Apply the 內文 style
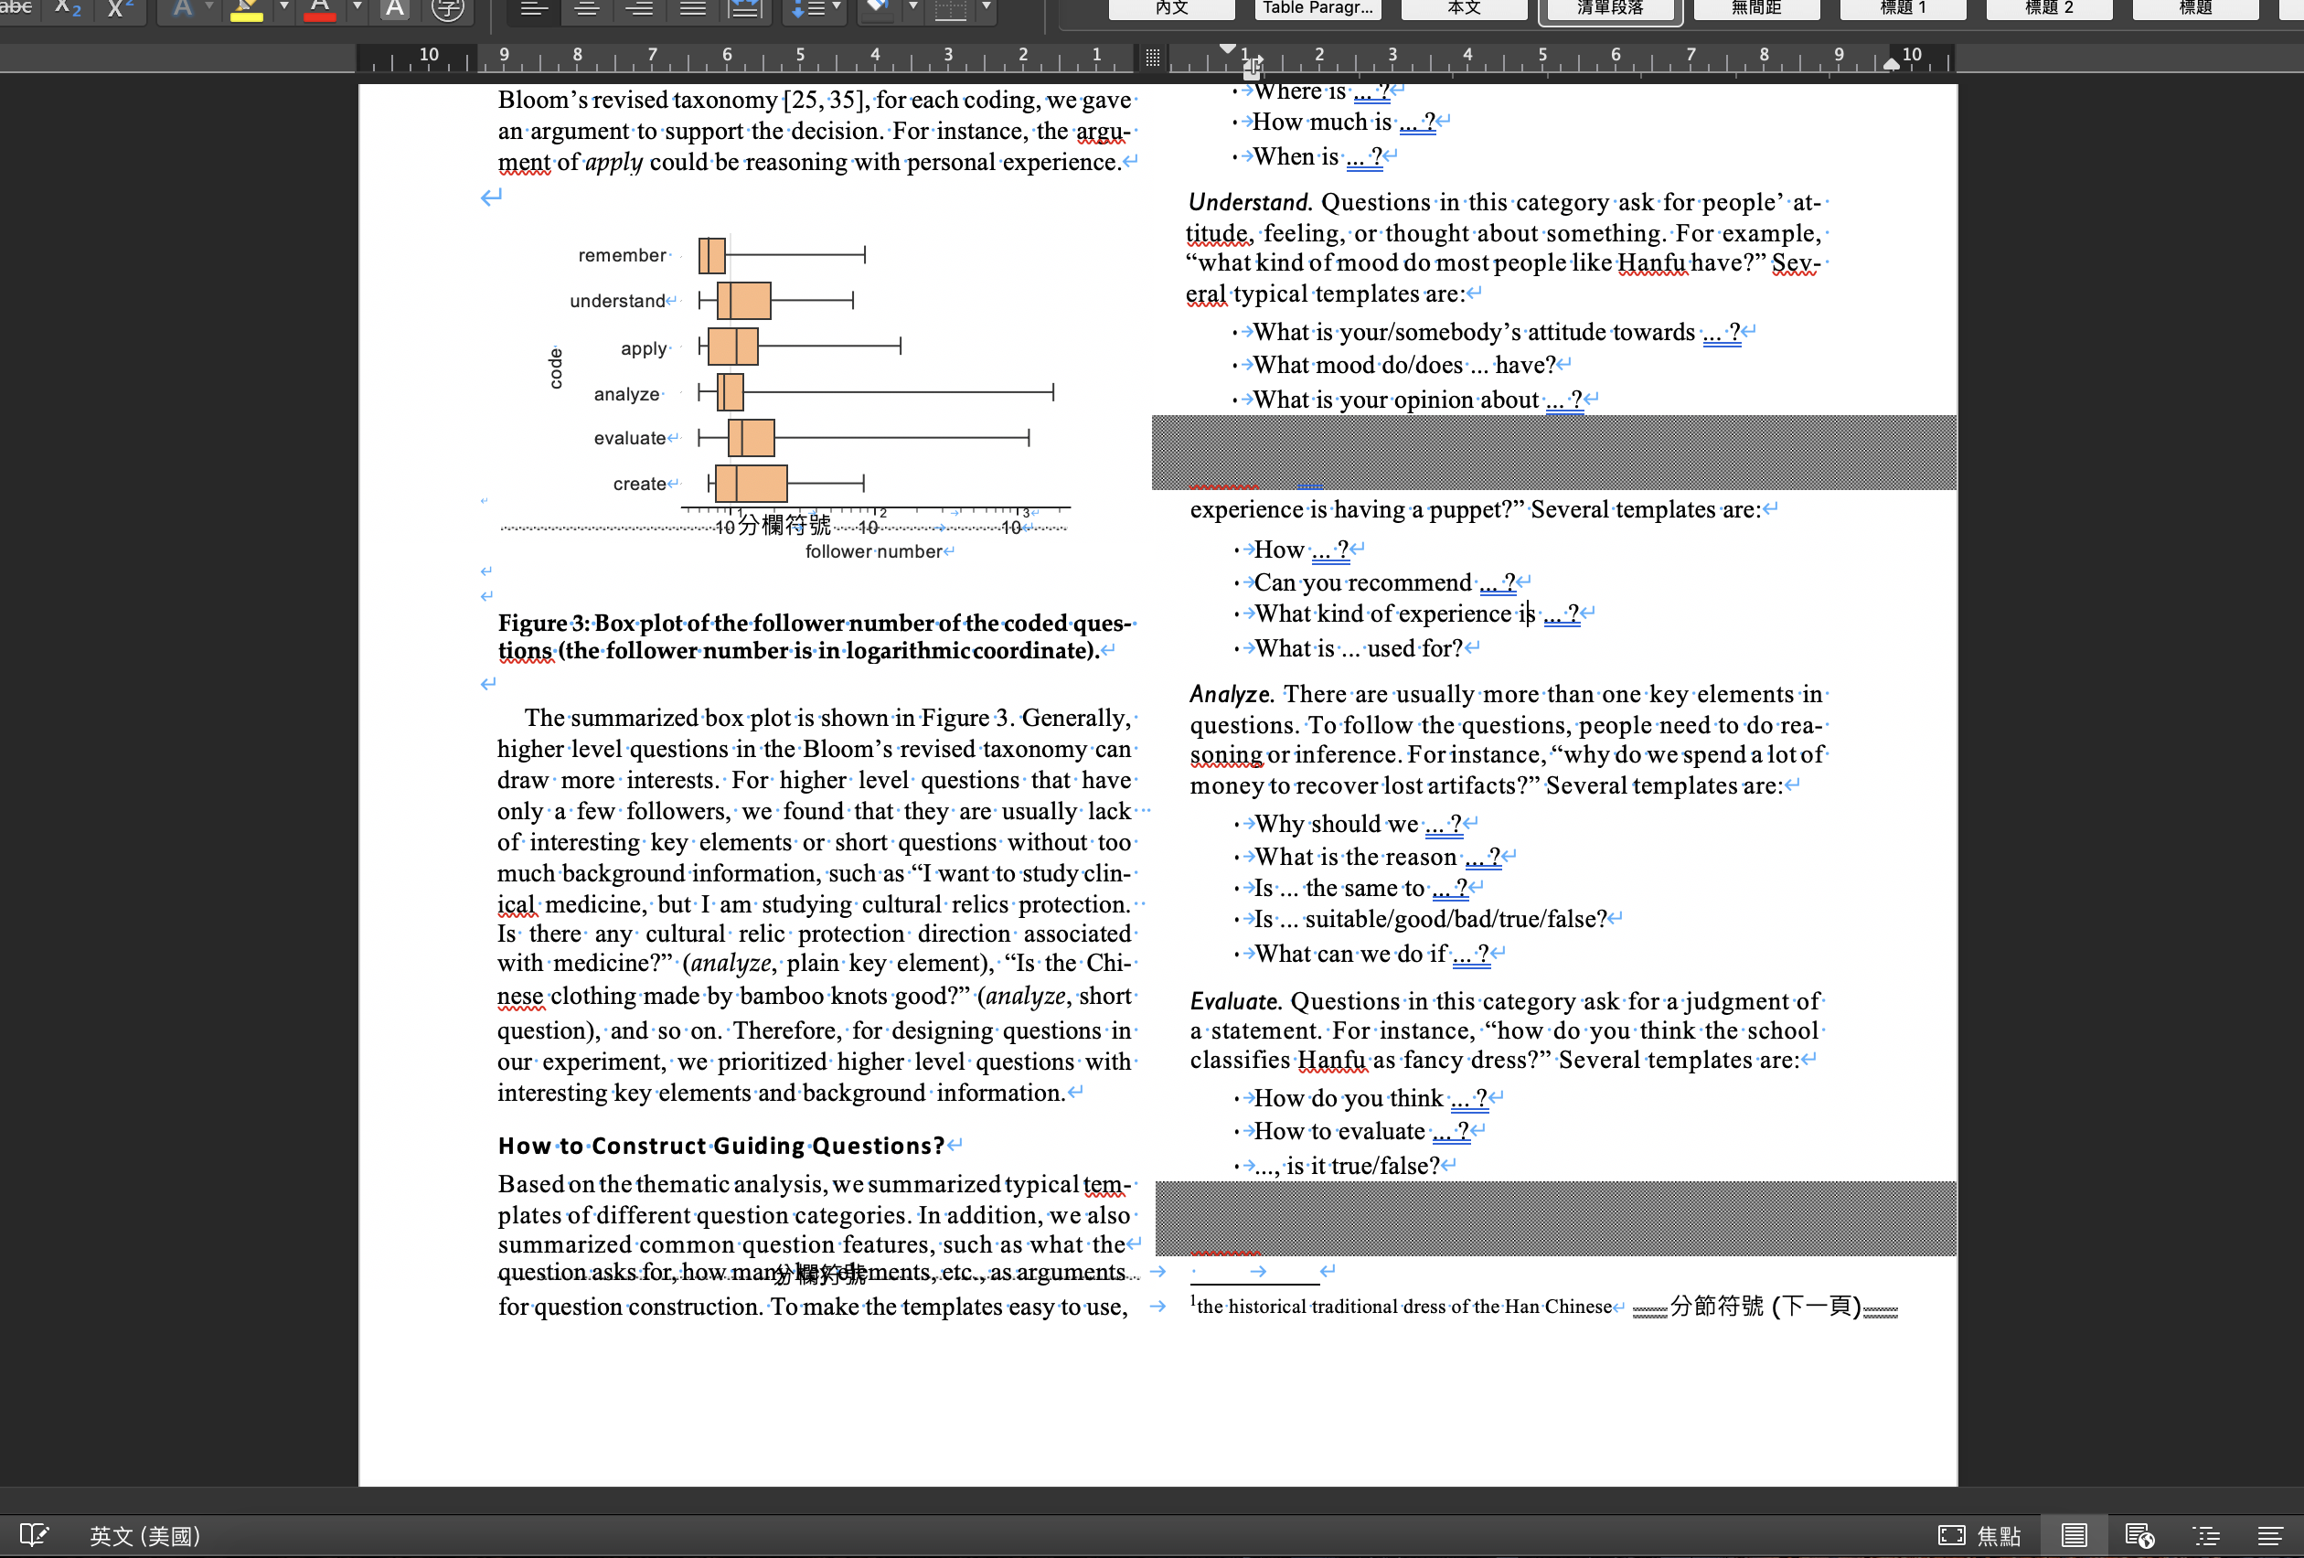Viewport: 2304px width, 1558px height. coord(1171,8)
